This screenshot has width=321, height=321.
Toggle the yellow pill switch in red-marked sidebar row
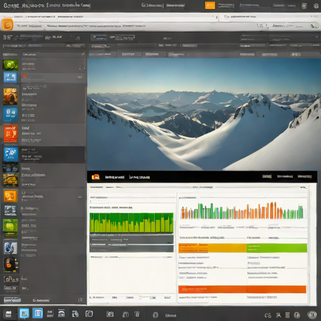pyautogui.click(x=80, y=77)
